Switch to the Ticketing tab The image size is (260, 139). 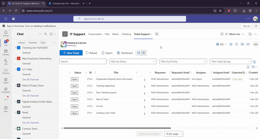[126, 34]
